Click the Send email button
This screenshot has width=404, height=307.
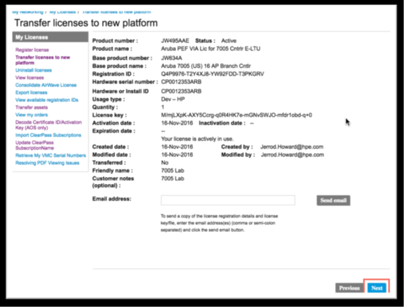coord(333,200)
